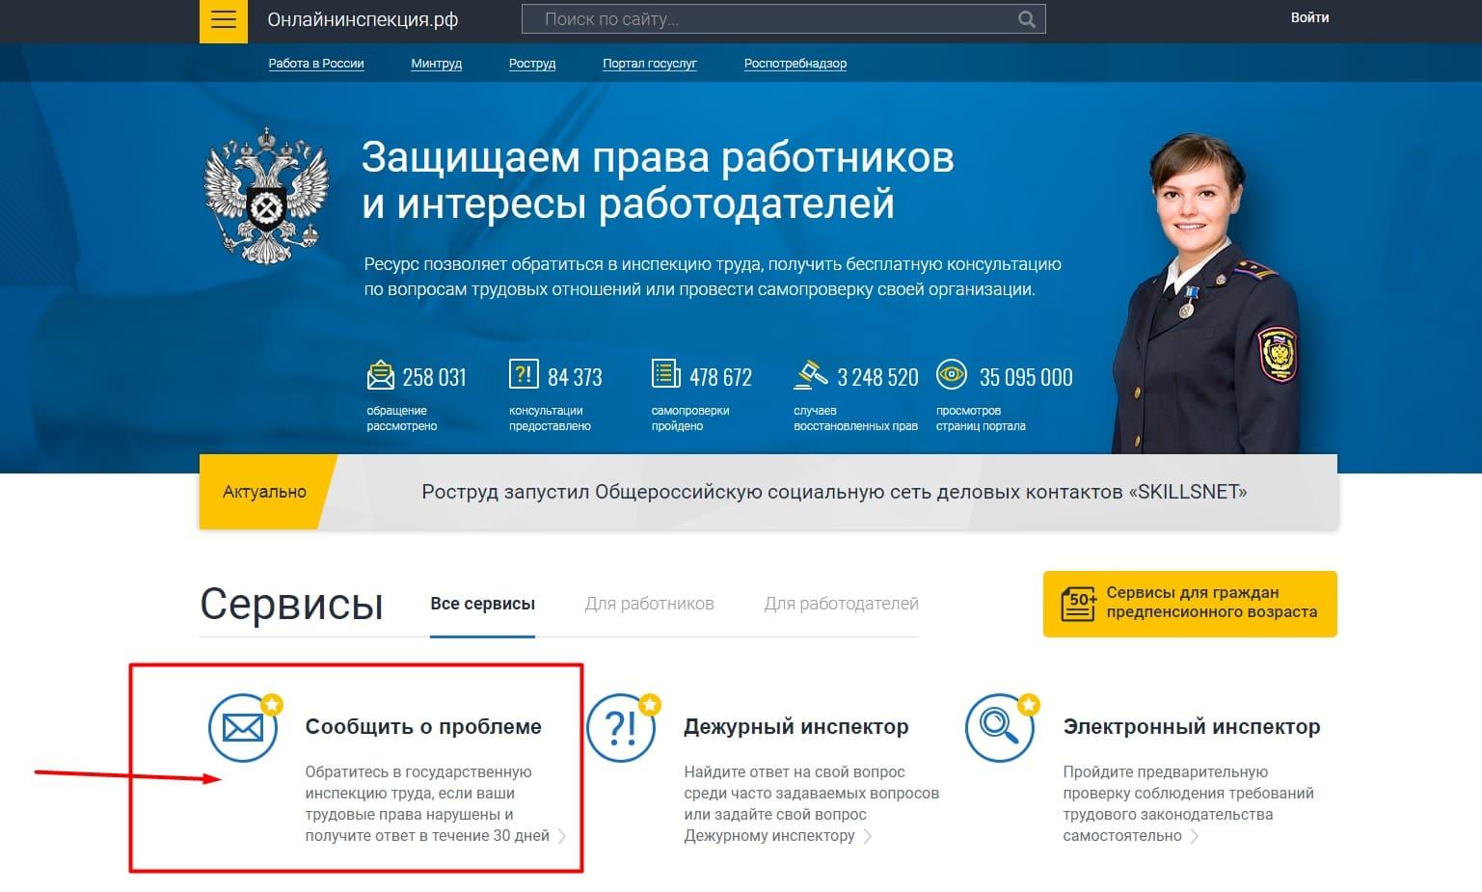Click the 3 248 520 counter value
This screenshot has width=1482, height=892.
click(x=877, y=377)
